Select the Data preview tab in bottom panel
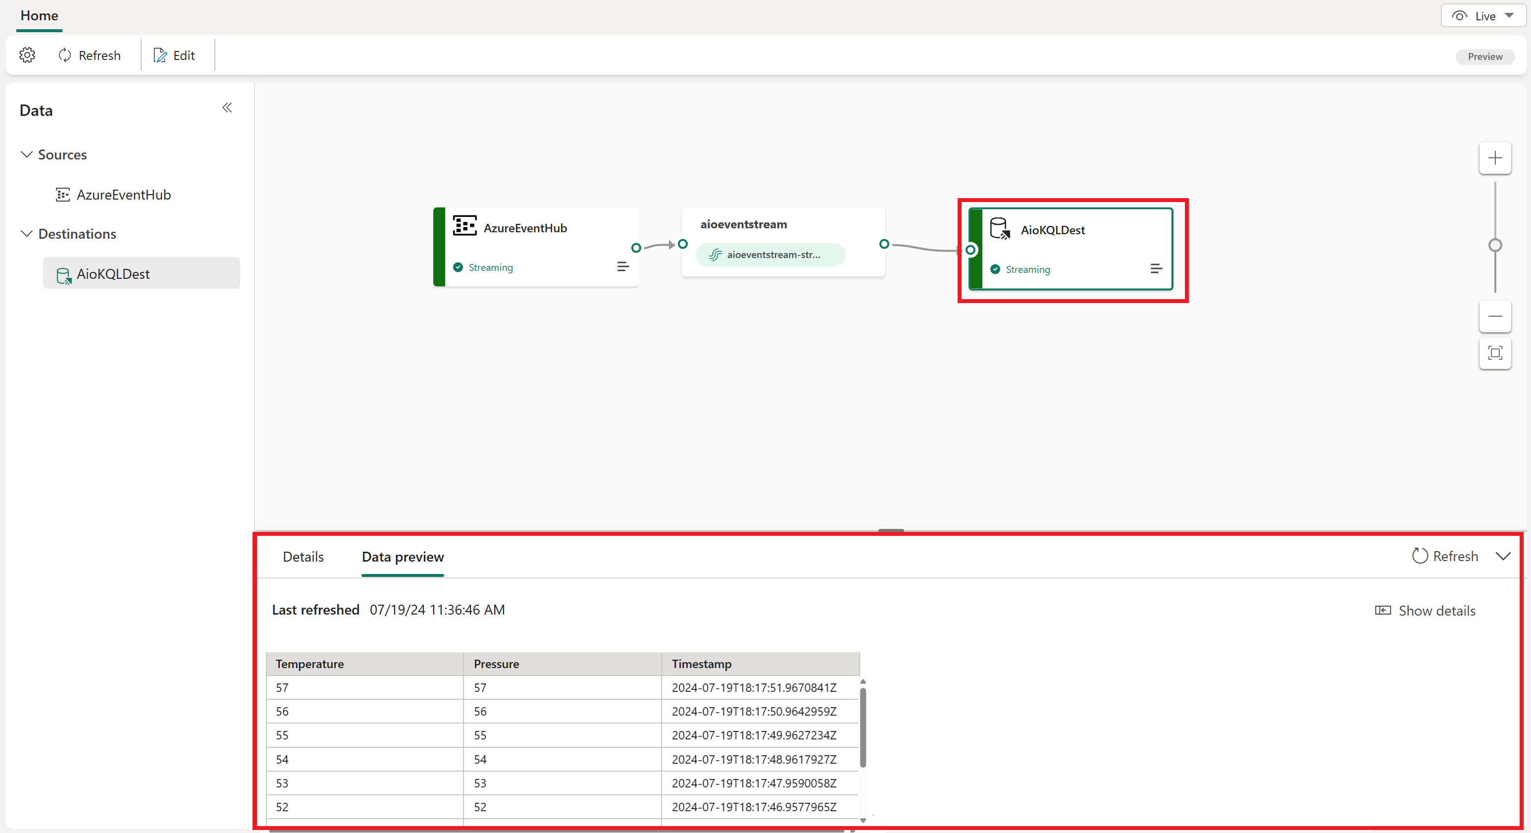 coord(403,557)
